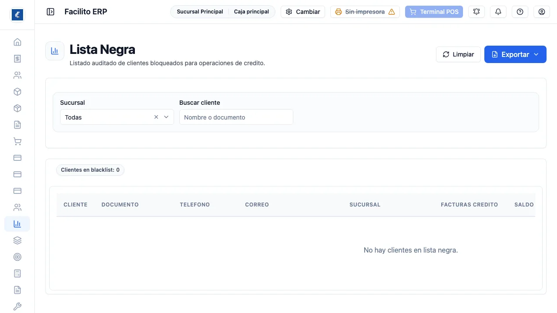
Task: Select the taped package box sidebar icon
Action: (x=17, y=108)
